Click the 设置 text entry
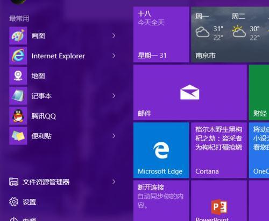269x221 pixels. tap(29, 202)
